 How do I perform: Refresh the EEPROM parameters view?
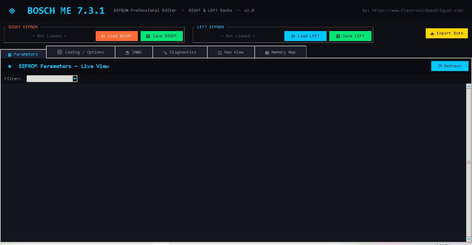point(450,66)
